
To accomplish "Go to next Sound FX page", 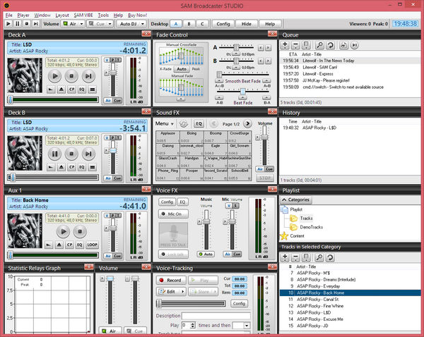I will 247,124.
